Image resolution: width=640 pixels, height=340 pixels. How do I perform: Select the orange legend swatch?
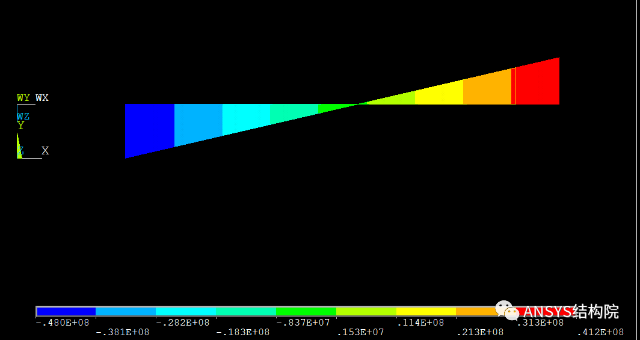(x=476, y=311)
